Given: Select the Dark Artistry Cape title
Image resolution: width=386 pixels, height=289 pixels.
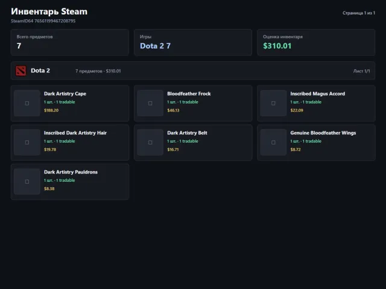Looking at the screenshot, I should [65, 94].
